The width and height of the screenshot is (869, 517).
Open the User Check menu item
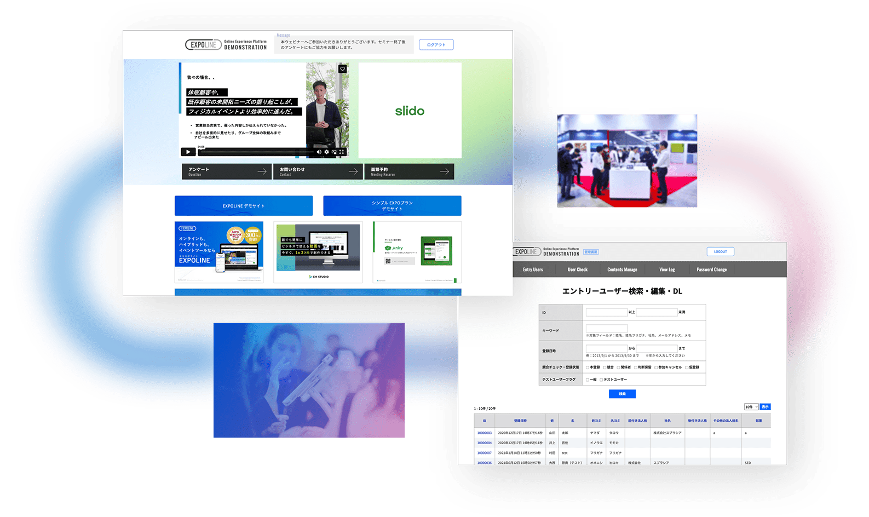point(577,269)
